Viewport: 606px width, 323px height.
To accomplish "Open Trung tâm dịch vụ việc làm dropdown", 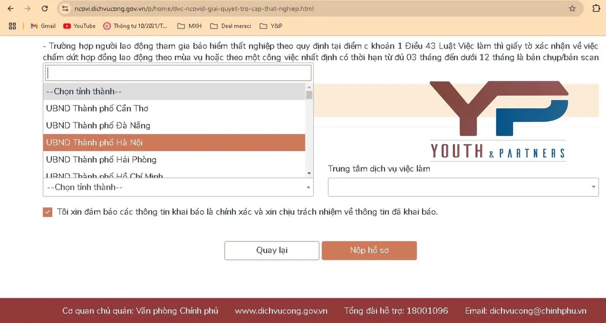I will click(463, 187).
